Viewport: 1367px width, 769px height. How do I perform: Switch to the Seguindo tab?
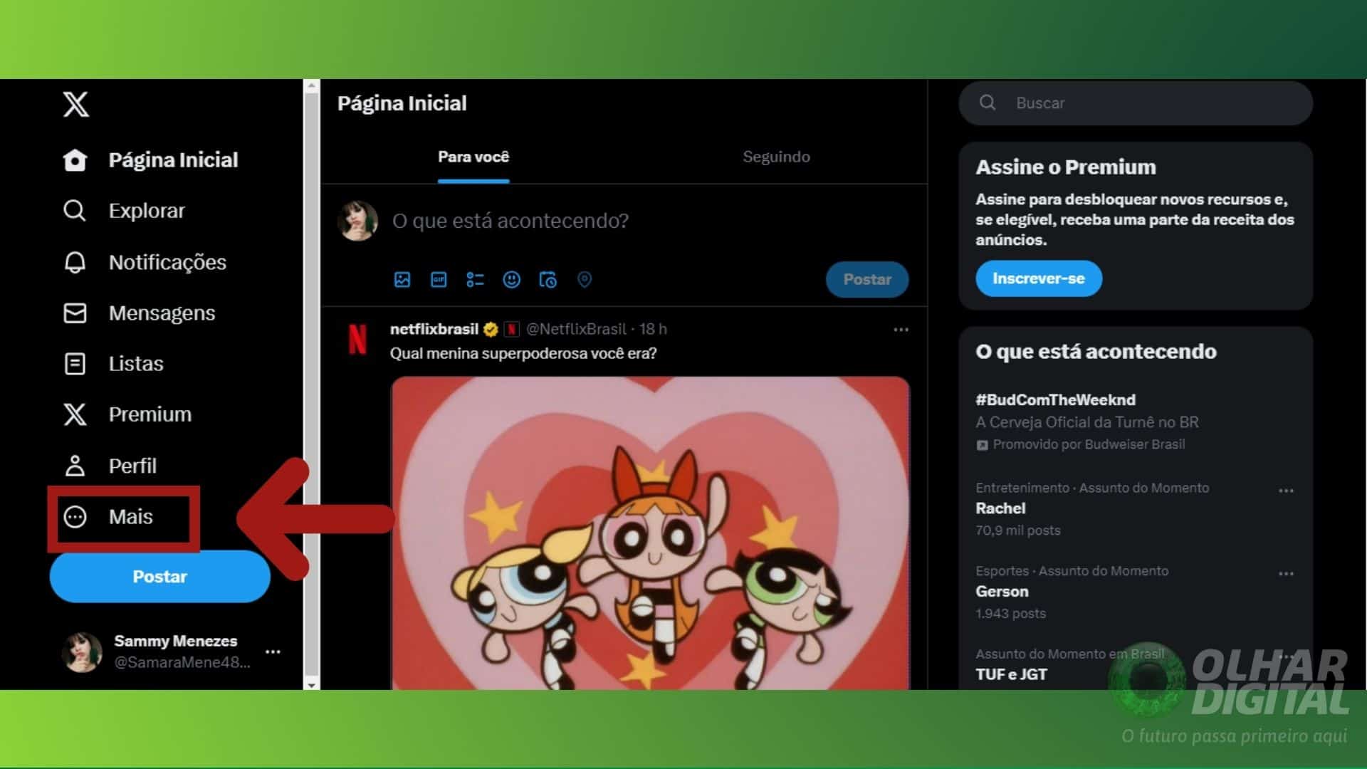[x=776, y=157]
